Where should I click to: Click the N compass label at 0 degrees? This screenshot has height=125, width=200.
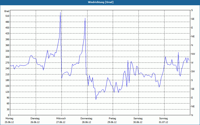click(192, 115)
